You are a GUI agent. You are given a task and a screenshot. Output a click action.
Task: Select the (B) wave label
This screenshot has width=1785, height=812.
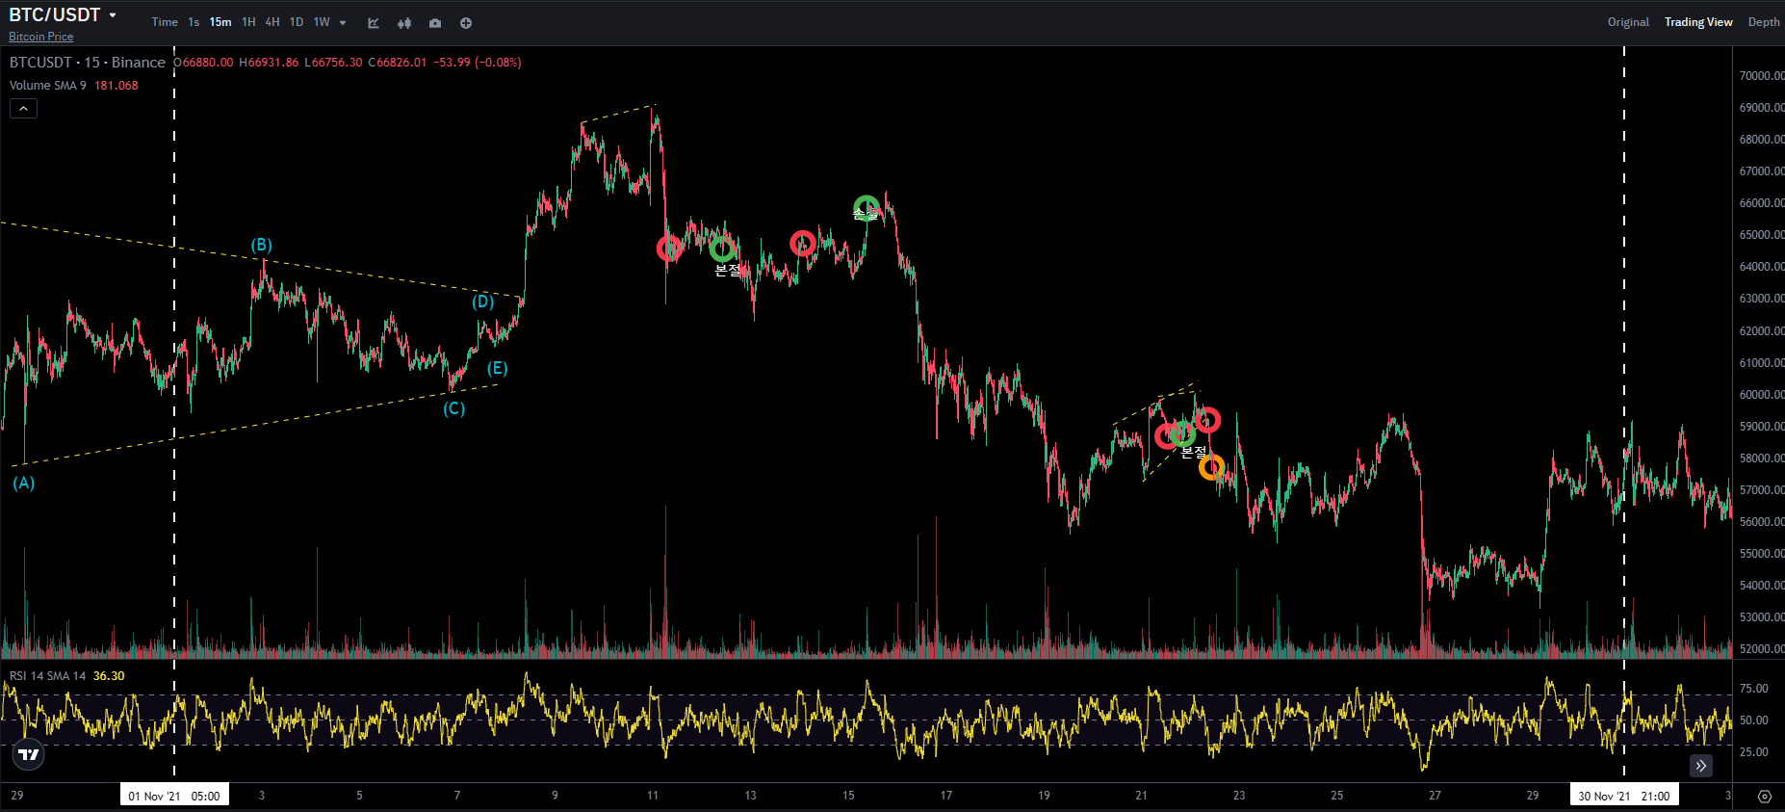(262, 245)
